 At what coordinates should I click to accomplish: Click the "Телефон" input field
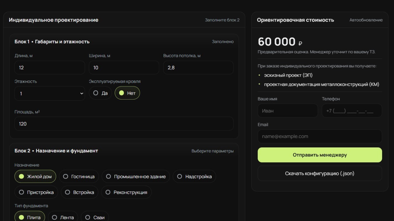tap(352, 110)
